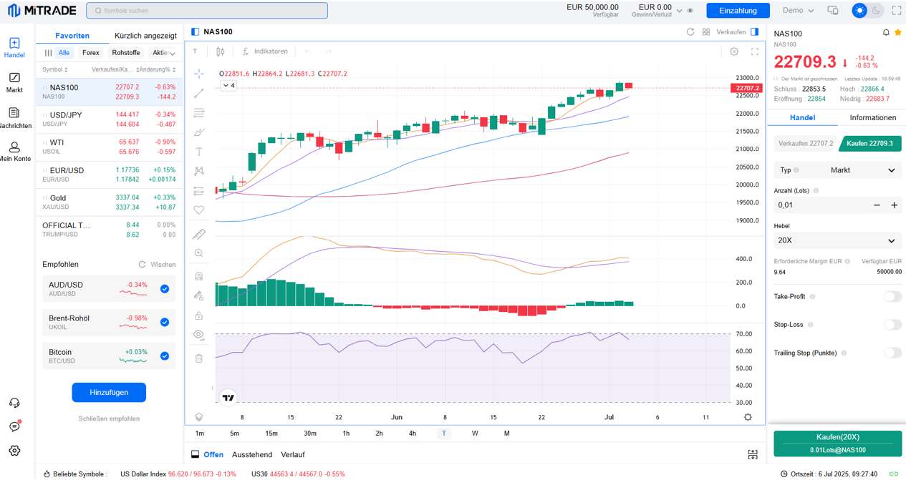Collapse the indicator legend chevron '4'
The width and height of the screenshot is (906, 480).
click(x=228, y=85)
